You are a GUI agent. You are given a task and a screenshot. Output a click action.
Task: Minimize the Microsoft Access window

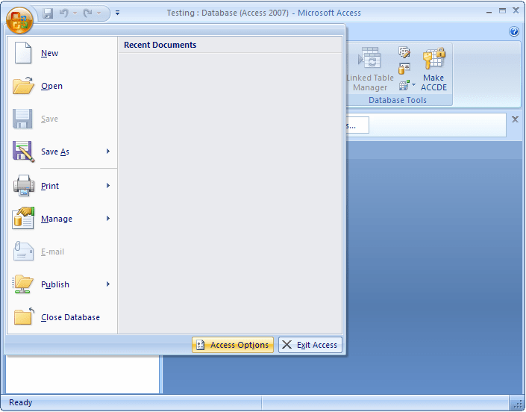click(489, 13)
